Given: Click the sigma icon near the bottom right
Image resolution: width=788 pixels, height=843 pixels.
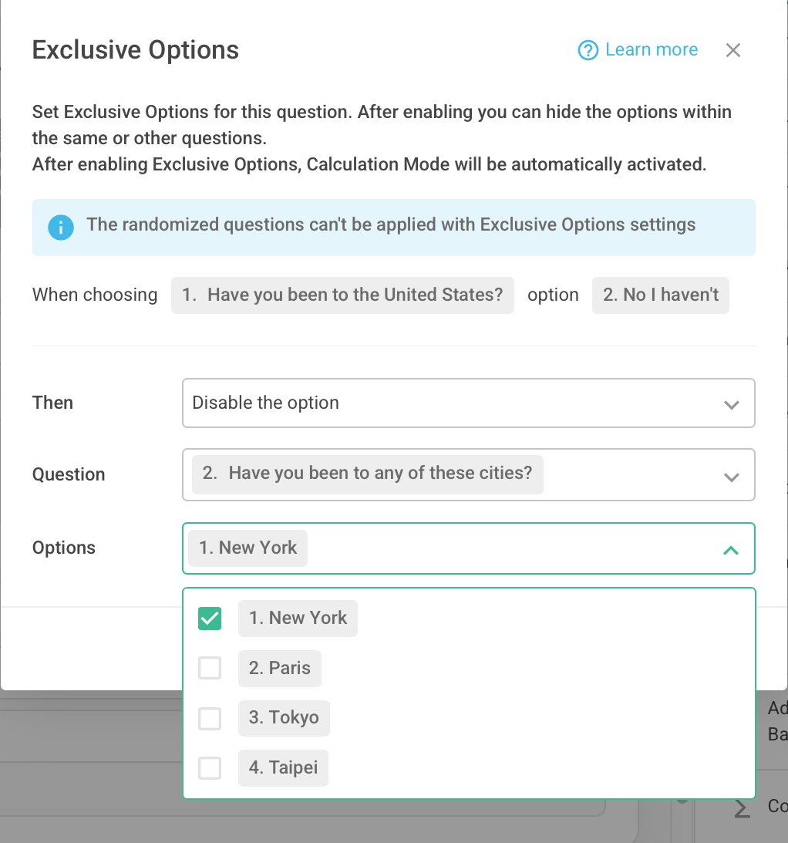Looking at the screenshot, I should (x=741, y=808).
